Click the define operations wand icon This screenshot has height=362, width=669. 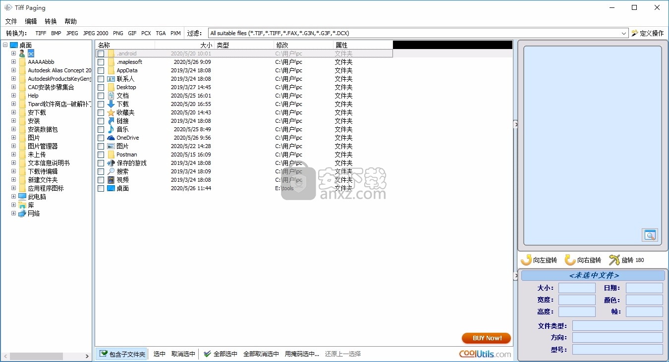coord(635,33)
